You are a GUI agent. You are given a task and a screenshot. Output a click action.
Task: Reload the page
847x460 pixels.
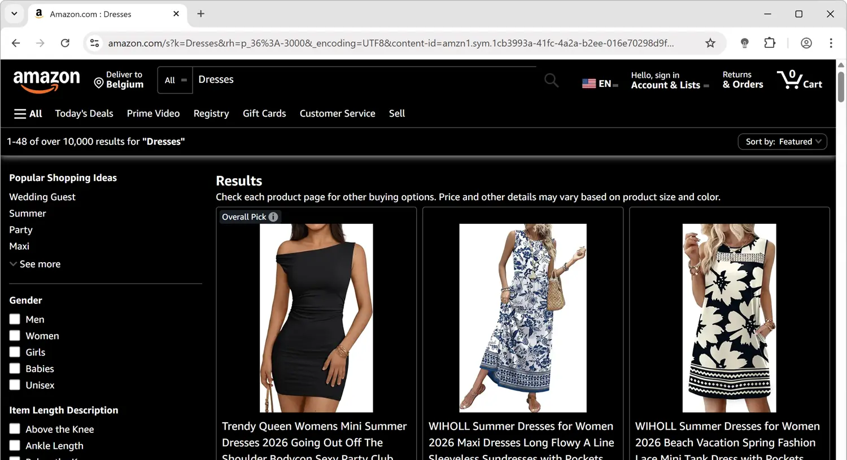coord(65,43)
